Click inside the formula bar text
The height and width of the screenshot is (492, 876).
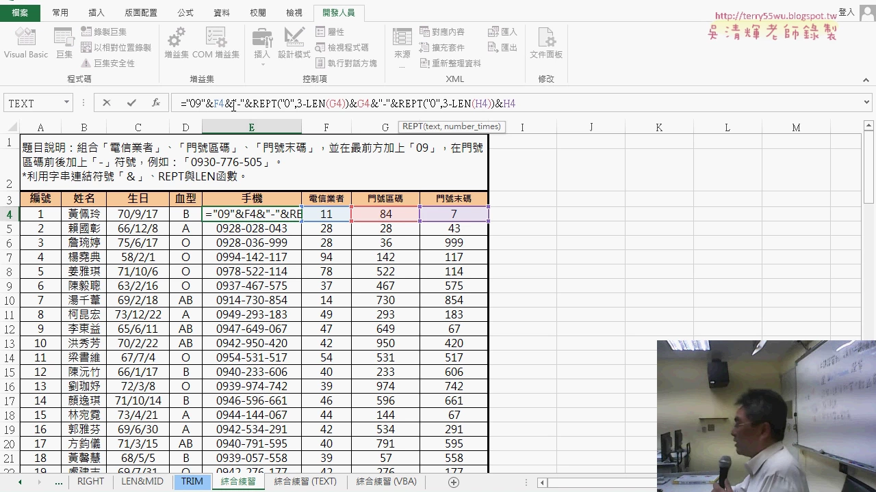348,104
